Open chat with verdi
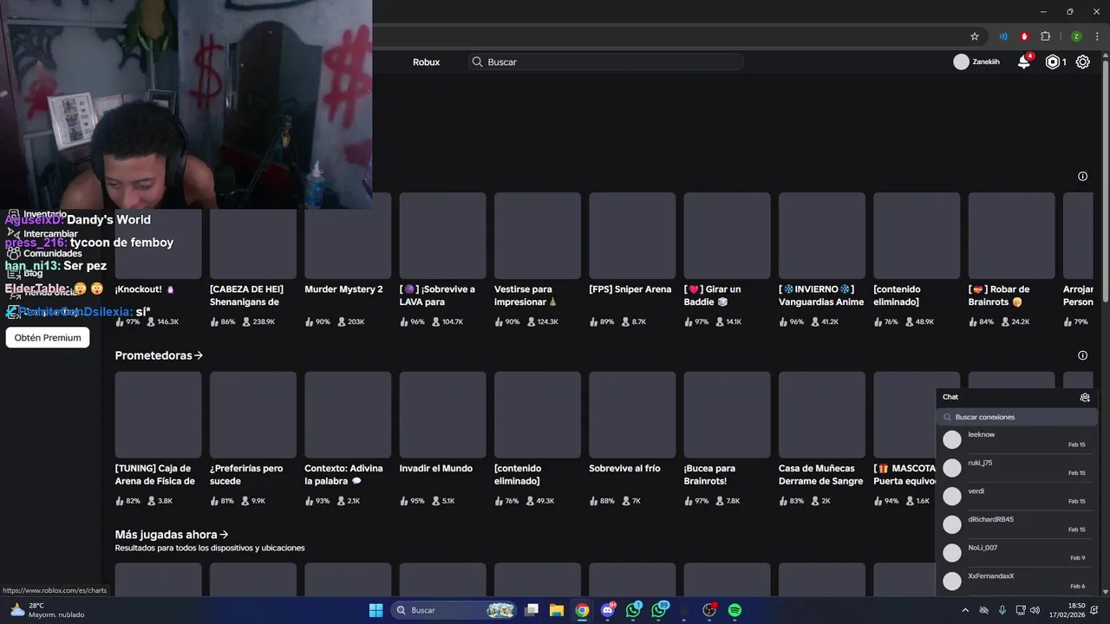Image resolution: width=1110 pixels, height=624 pixels. tap(1016, 497)
